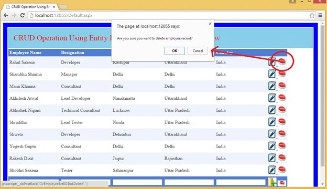The height and width of the screenshot is (189, 327).
Task: Delete the Shraddha record
Action: (282, 122)
